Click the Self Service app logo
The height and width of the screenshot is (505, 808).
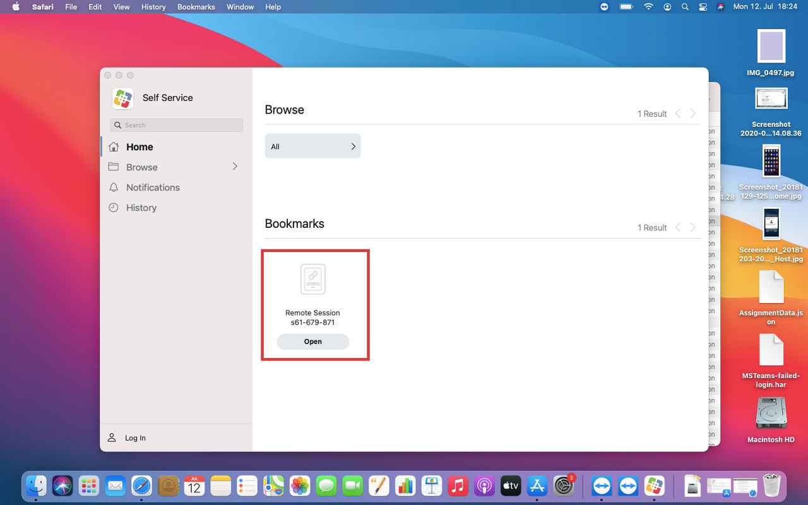pos(122,98)
